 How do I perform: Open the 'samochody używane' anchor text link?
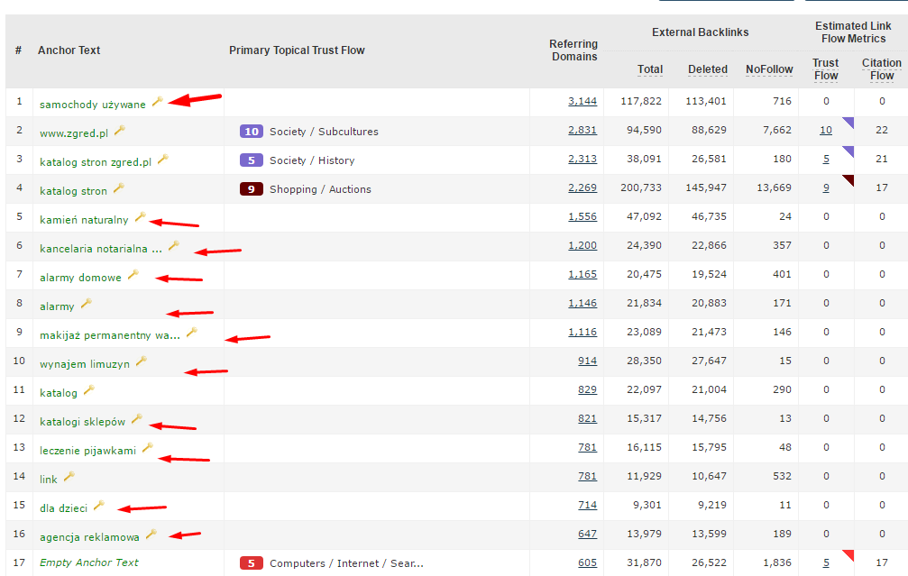coord(93,105)
